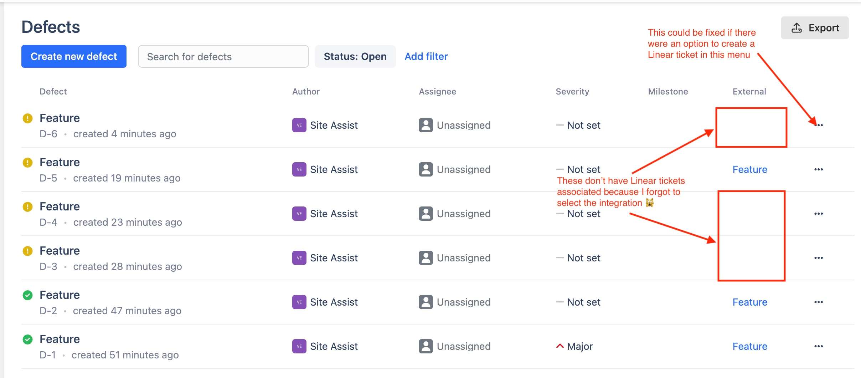Click the Site Assist author name in row D-4

tap(334, 214)
